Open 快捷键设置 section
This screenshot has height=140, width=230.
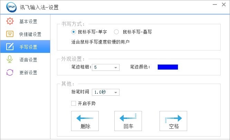[x=30, y=34]
